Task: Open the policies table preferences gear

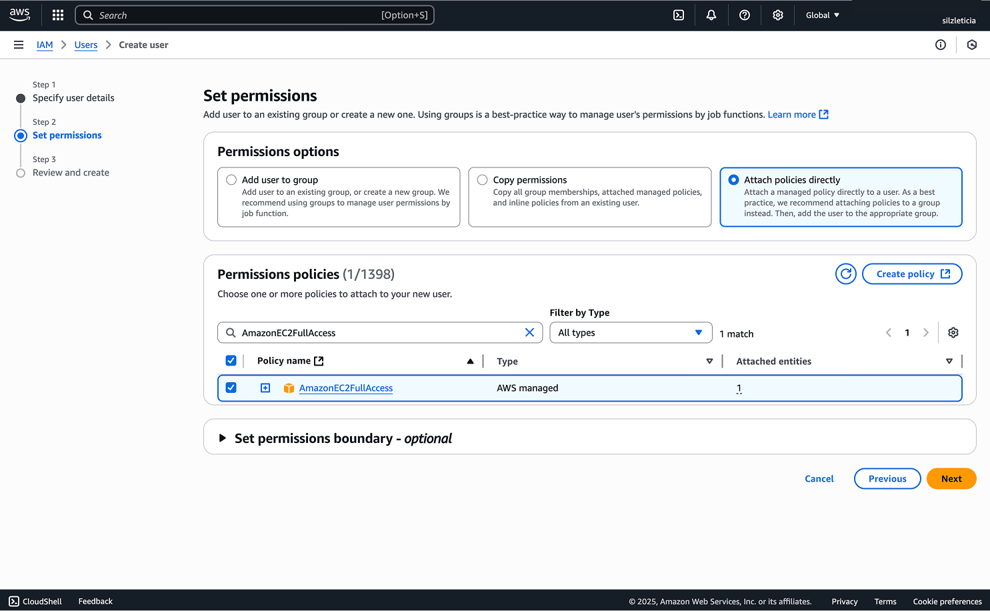Action: click(953, 332)
